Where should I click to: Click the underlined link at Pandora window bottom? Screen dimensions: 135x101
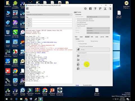(77, 85)
